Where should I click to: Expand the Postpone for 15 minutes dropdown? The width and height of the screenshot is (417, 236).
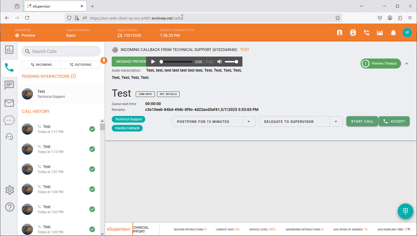point(249,122)
